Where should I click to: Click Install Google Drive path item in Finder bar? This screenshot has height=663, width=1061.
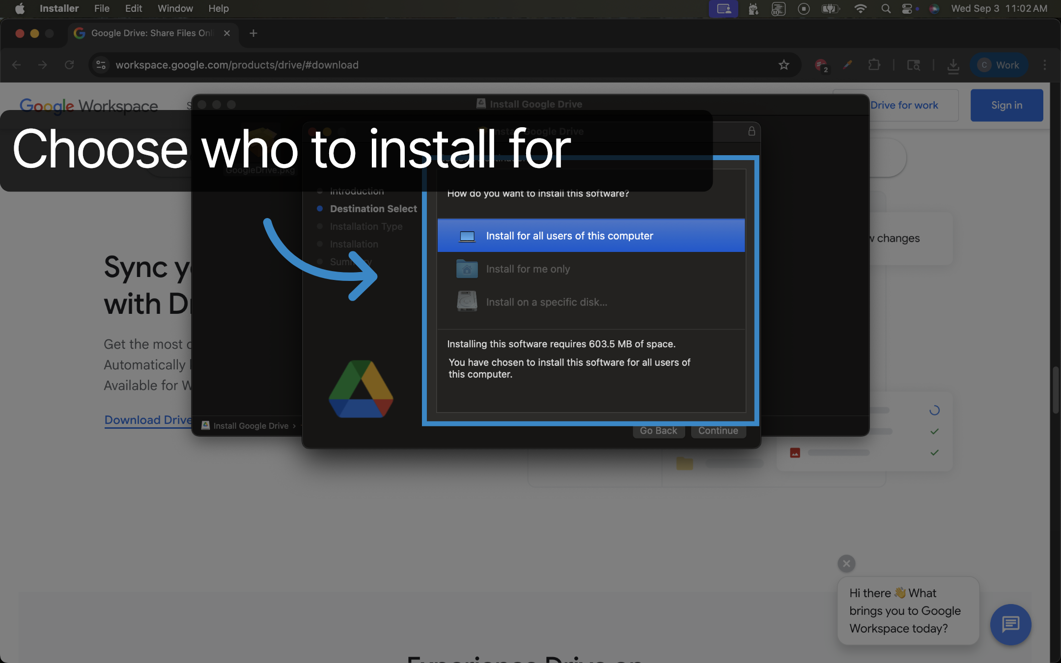(x=245, y=426)
